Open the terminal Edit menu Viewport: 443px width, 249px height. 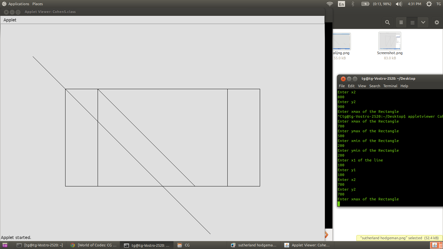coord(351,86)
